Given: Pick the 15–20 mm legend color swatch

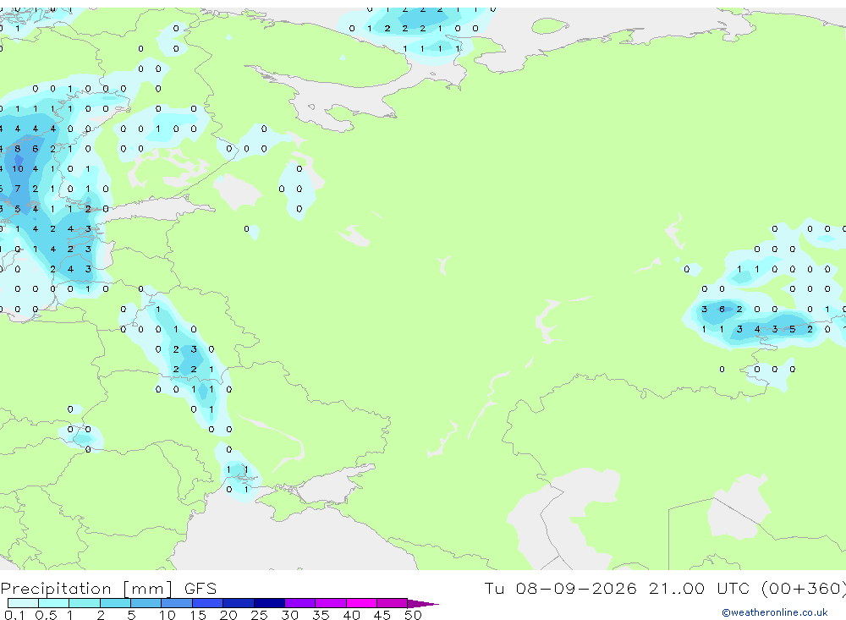Looking at the screenshot, I should click(x=207, y=603).
